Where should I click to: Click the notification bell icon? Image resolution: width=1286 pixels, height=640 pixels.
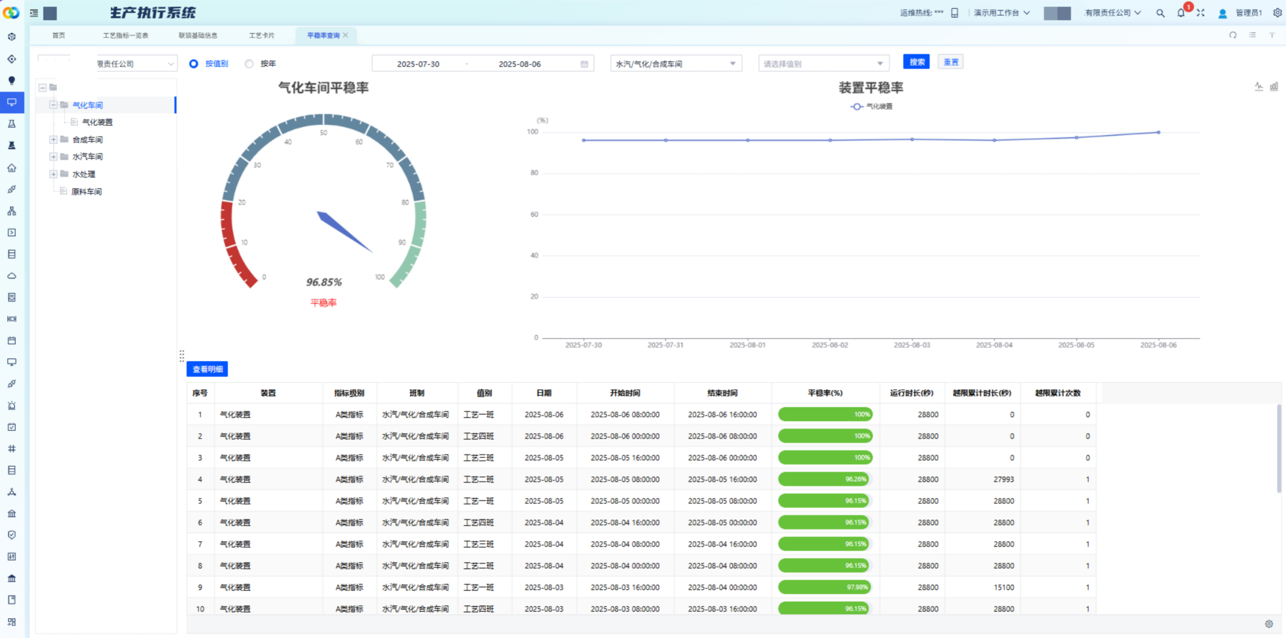click(1181, 14)
